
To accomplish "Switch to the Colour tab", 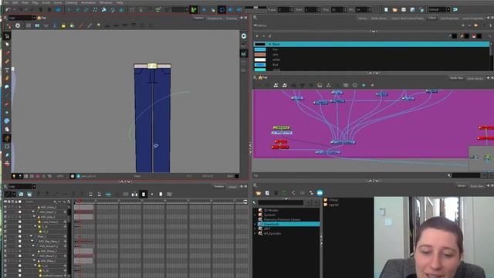I will 431,19.
